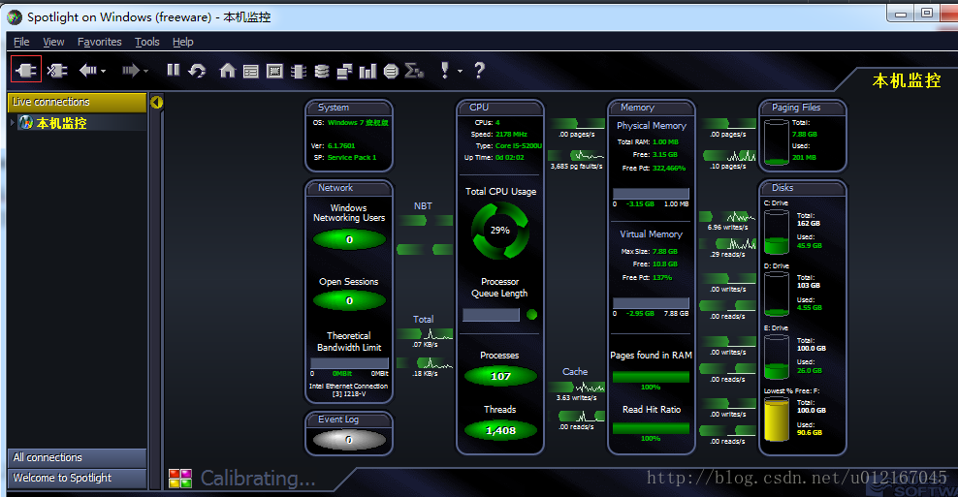Click the System panel header
958x497 pixels.
[x=348, y=108]
